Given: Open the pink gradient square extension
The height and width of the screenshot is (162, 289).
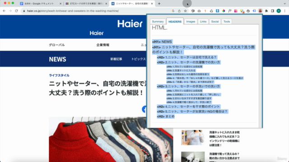Looking at the screenshot, I should click(x=236, y=11).
